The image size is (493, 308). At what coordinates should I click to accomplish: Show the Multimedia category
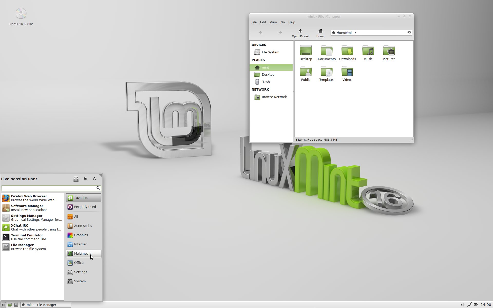(83, 254)
